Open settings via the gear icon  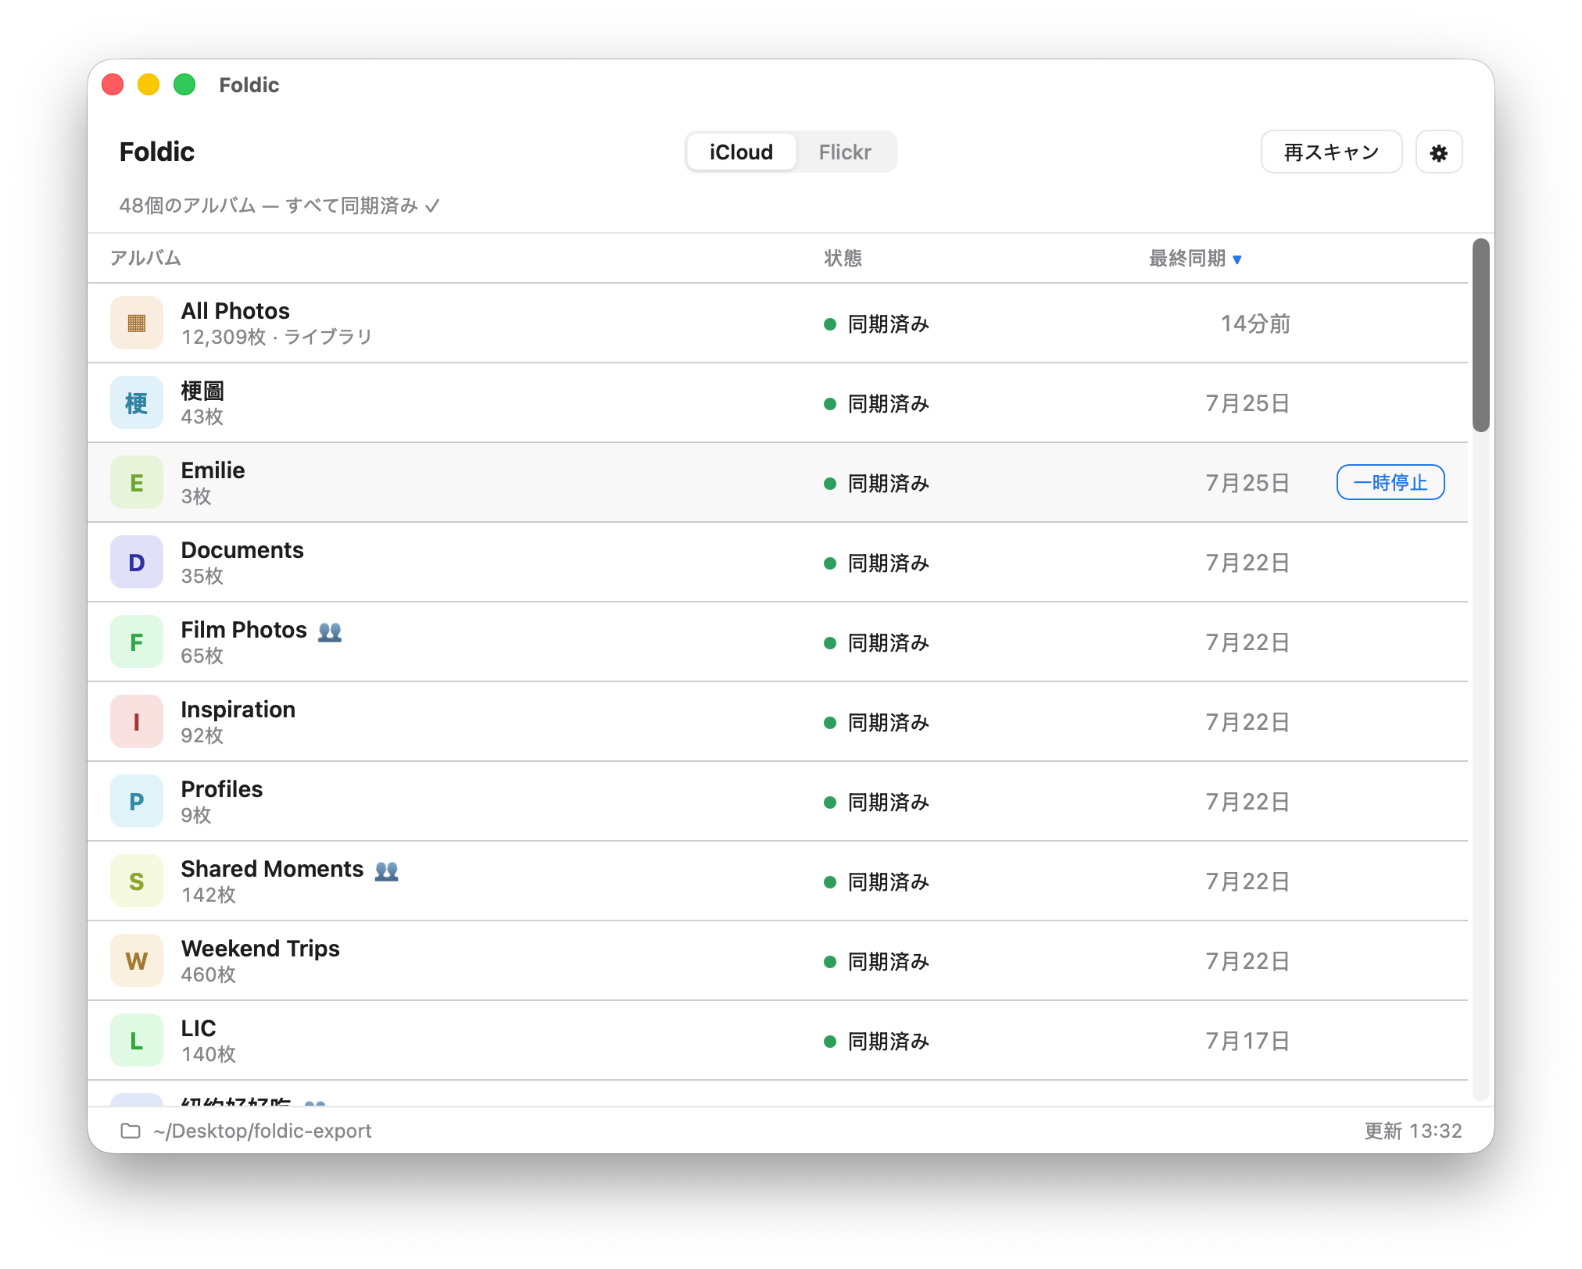[x=1438, y=152]
